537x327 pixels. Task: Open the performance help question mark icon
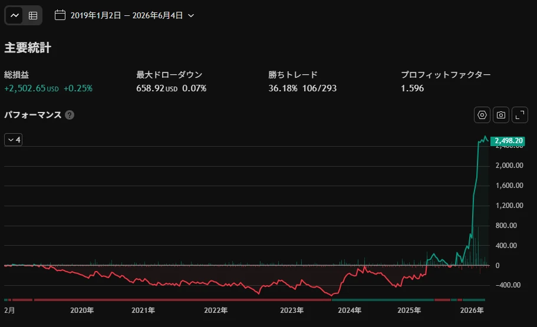point(70,115)
